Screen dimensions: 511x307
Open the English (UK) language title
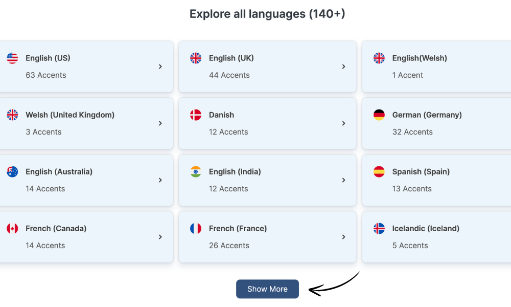coord(231,58)
